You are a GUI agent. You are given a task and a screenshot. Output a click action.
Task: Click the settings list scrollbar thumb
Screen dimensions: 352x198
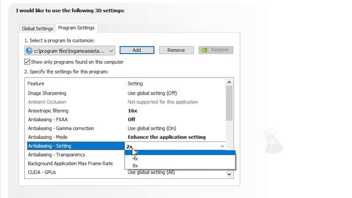(x=229, y=103)
